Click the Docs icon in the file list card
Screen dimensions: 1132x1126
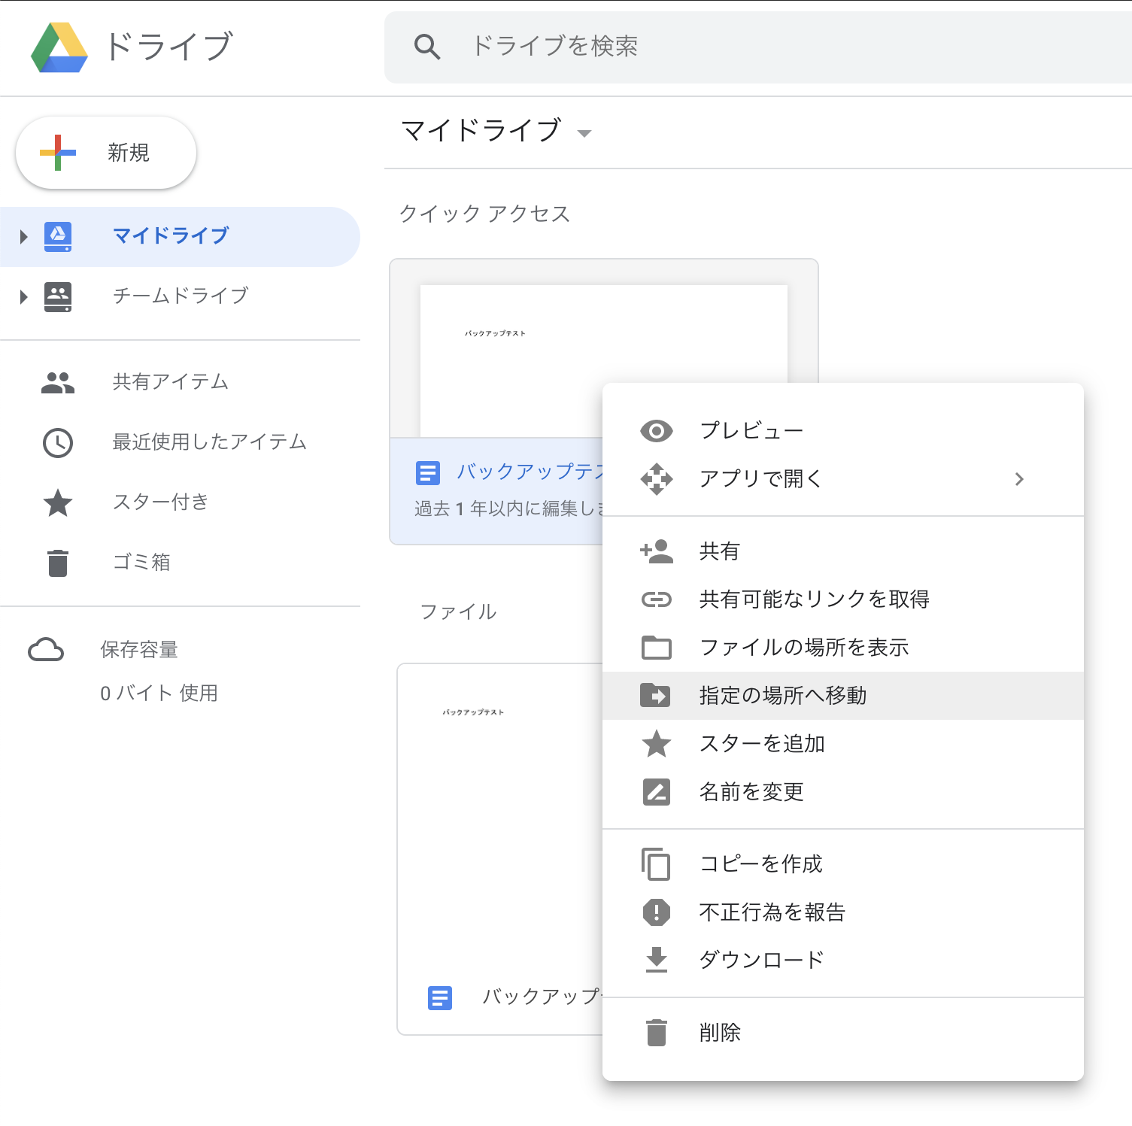(440, 998)
